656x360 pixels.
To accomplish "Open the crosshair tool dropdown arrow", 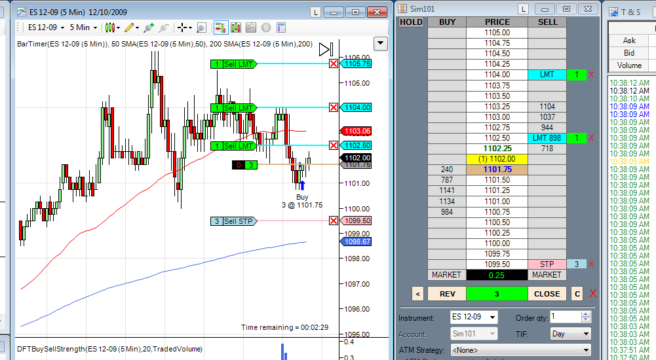I will pyautogui.click(x=190, y=28).
